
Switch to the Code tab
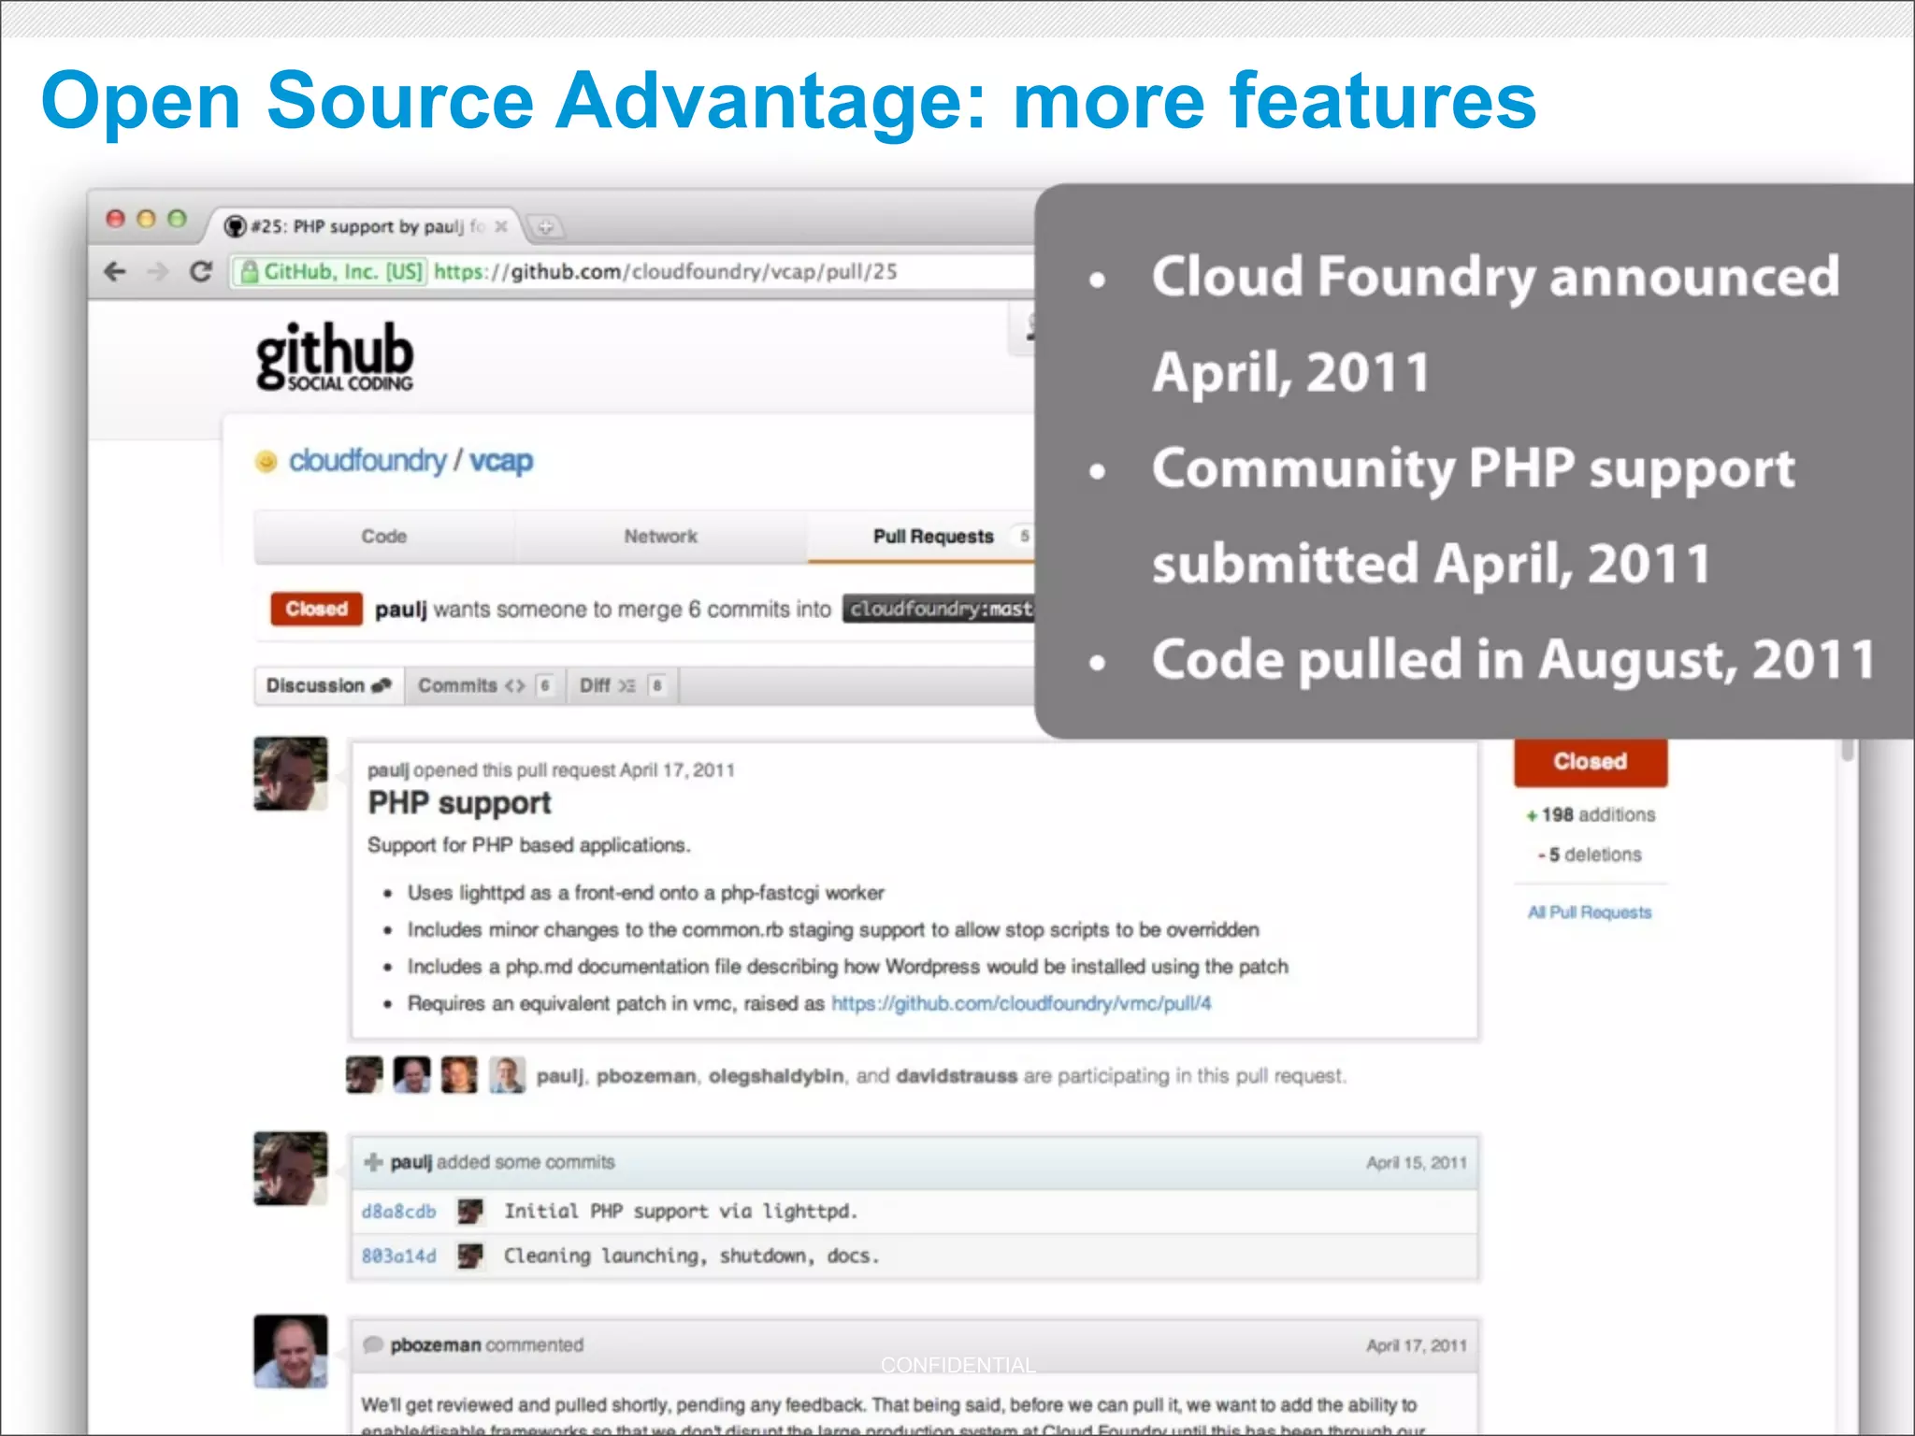384,537
